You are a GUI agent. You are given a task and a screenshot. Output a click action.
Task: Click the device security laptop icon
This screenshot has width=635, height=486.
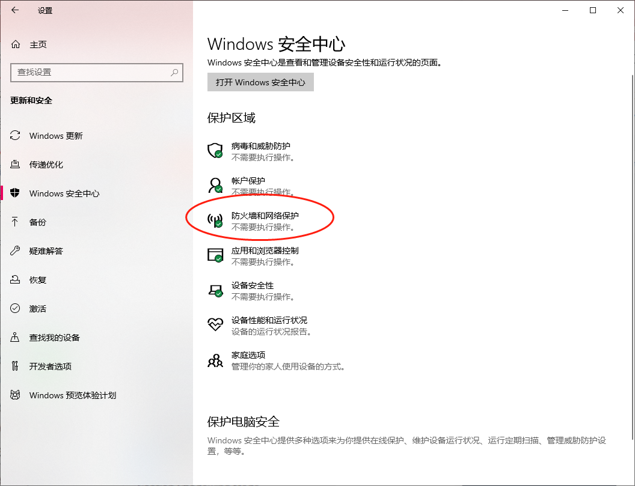click(215, 290)
